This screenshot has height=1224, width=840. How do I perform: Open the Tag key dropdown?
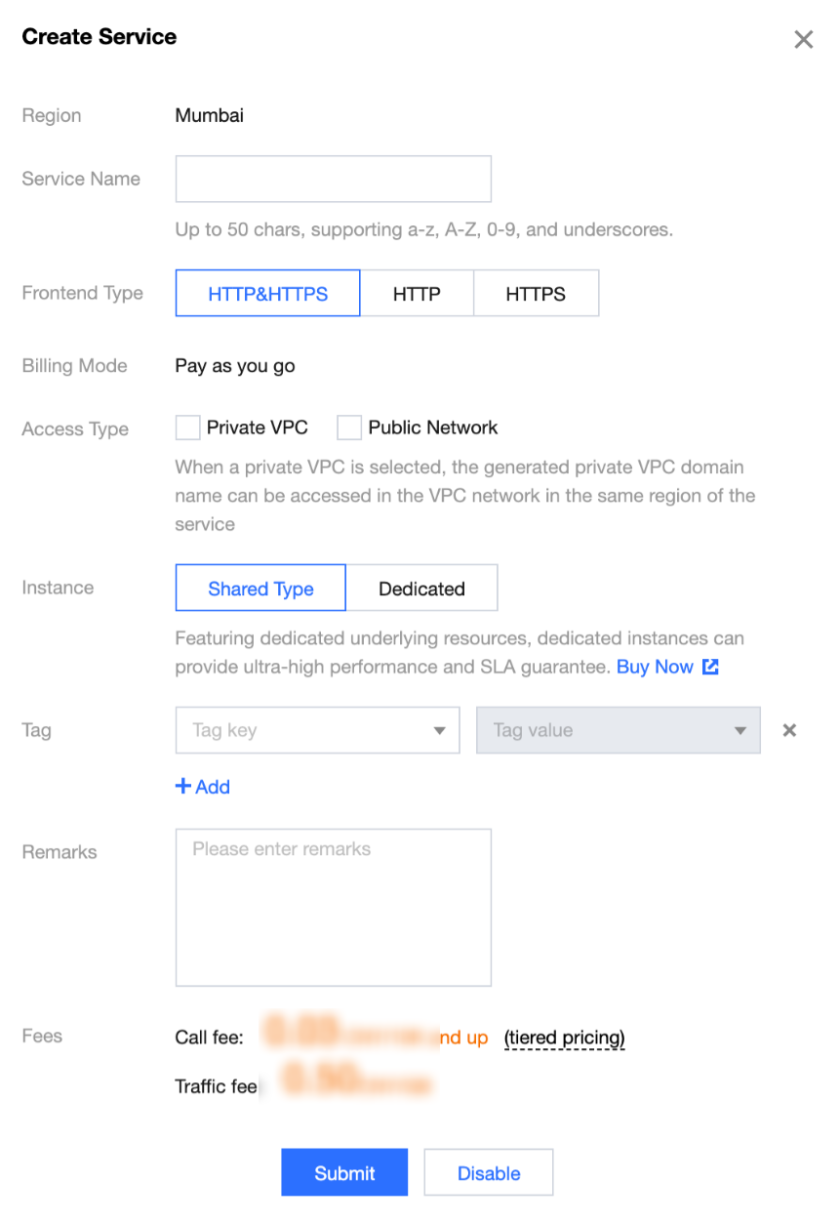click(x=317, y=730)
